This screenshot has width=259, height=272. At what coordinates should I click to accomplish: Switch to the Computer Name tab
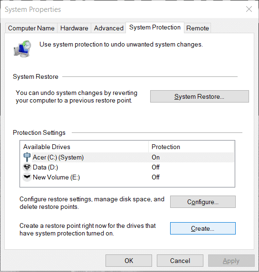pyautogui.click(x=31, y=28)
